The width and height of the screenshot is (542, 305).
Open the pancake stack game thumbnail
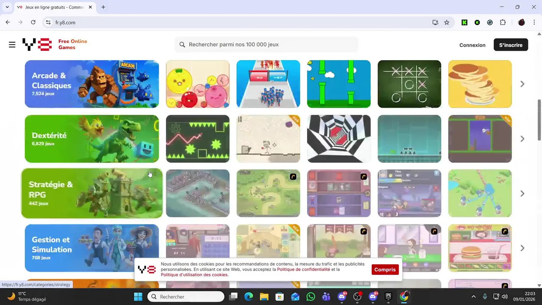tap(480, 84)
